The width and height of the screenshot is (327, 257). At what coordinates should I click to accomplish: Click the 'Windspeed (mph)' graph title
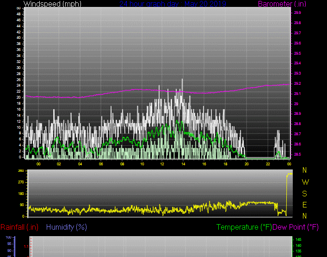[52, 4]
